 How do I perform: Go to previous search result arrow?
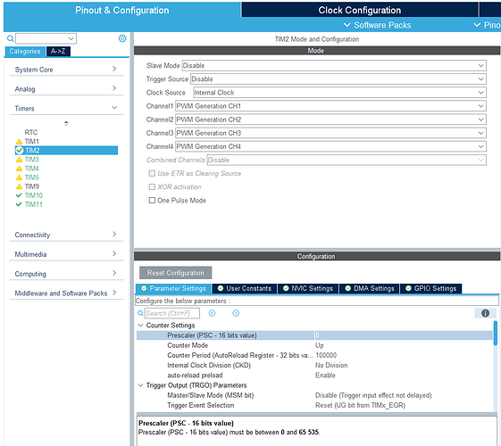click(212, 313)
